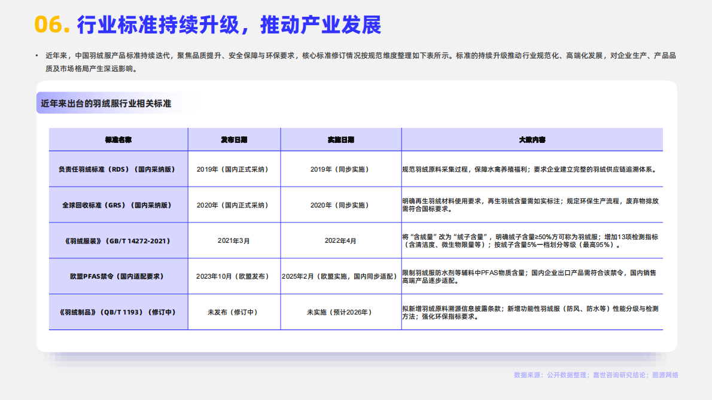Click the table caption '近年来出台的羽绒服行业相关标准'
This screenshot has height=400, width=712.
pyautogui.click(x=106, y=103)
